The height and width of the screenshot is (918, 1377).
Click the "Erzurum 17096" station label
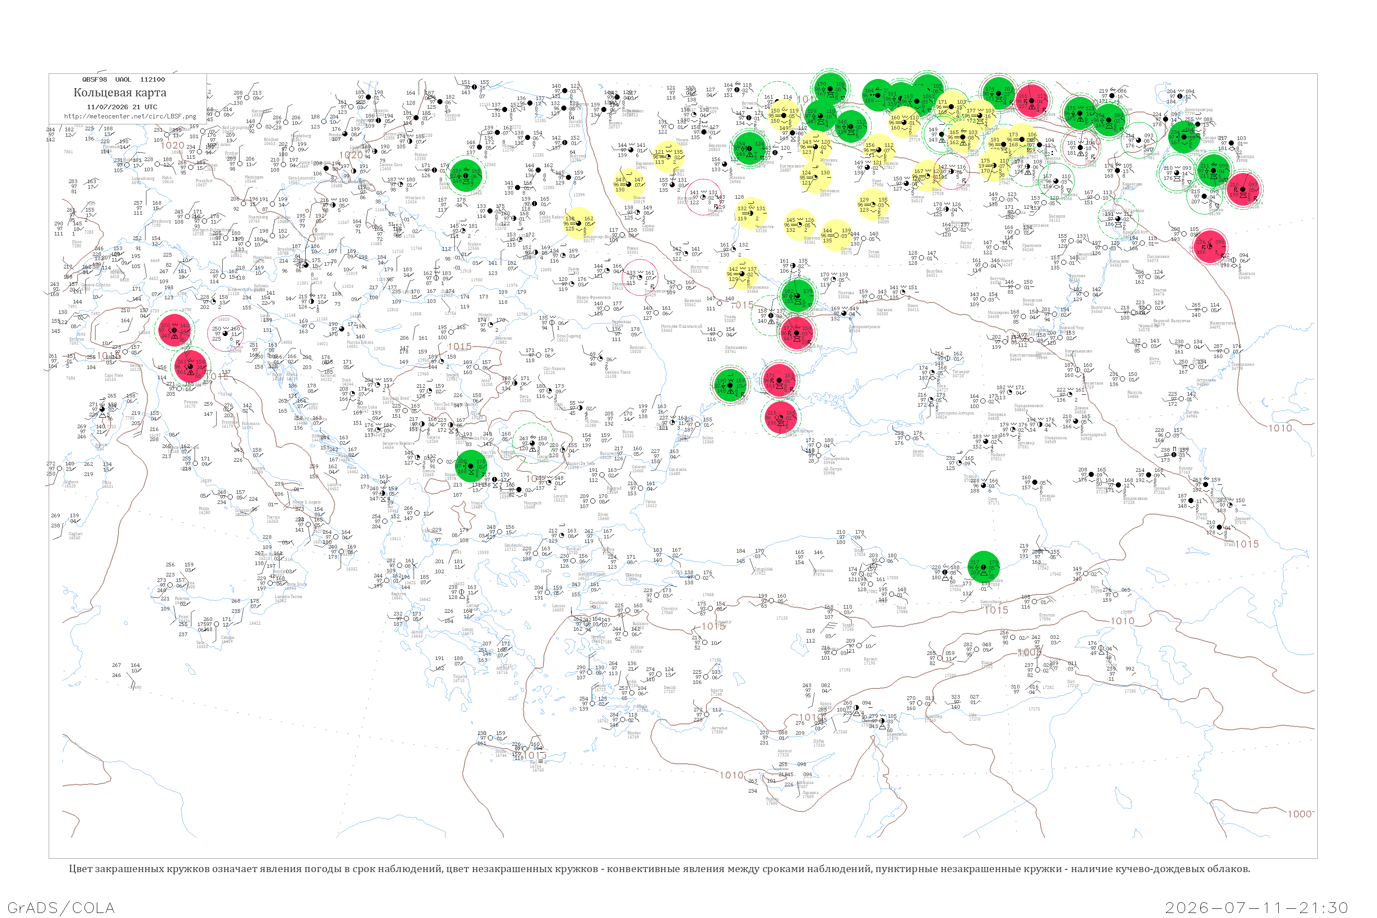click(x=1047, y=616)
